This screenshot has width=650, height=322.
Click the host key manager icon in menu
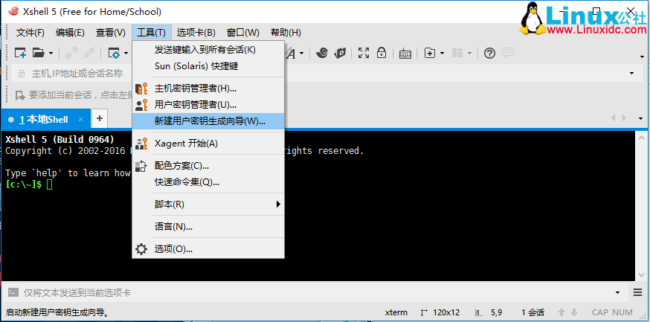pos(141,88)
